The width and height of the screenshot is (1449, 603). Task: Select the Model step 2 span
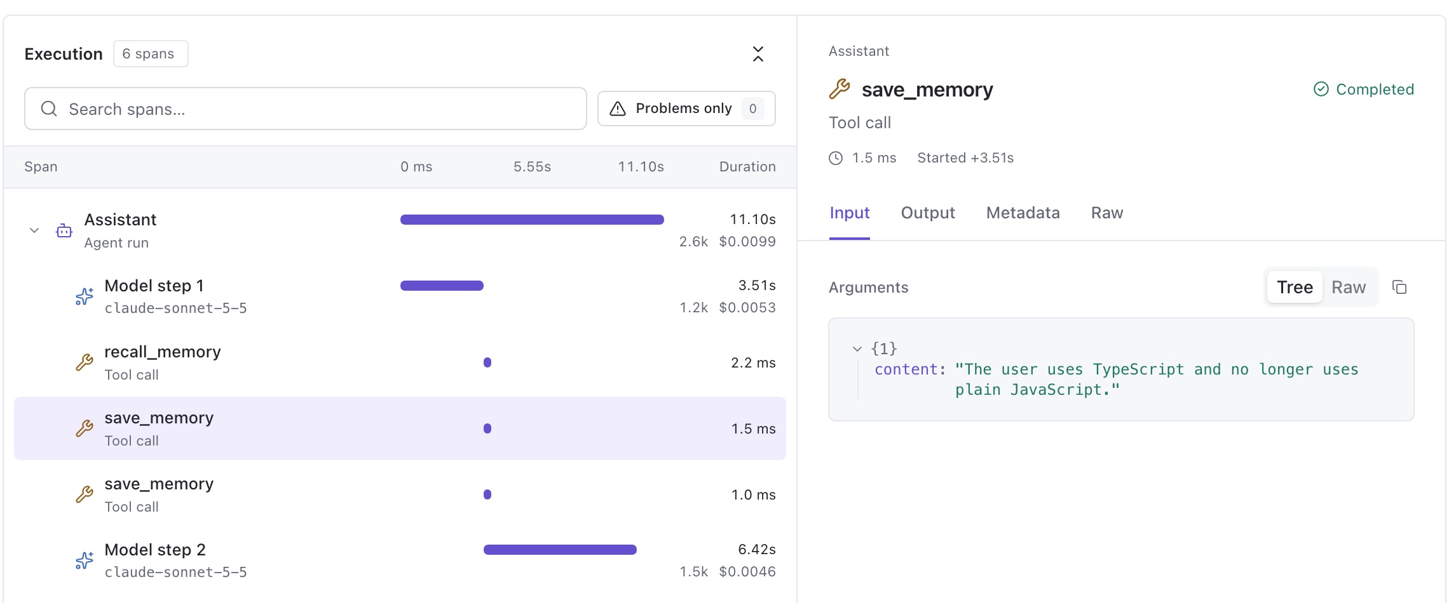tap(400, 560)
